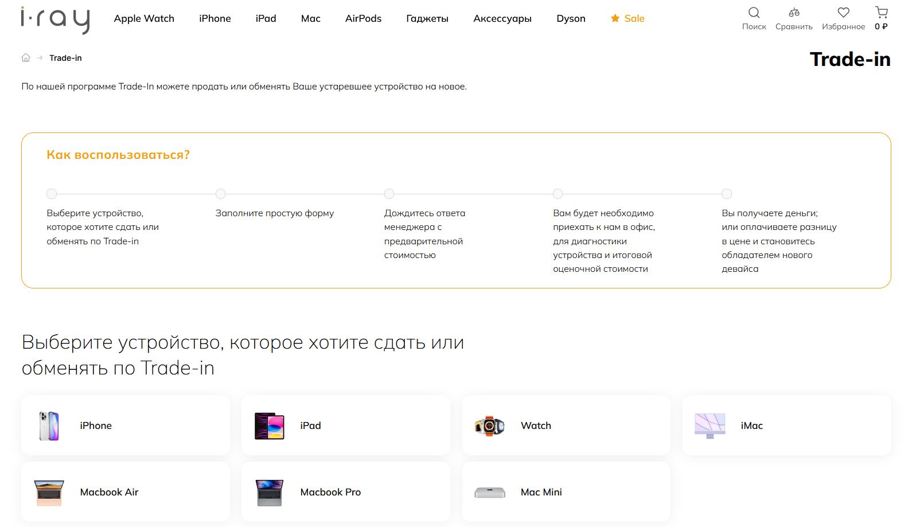
Task: Click the 'Вы получаете деньги' step text
Action: (779, 241)
